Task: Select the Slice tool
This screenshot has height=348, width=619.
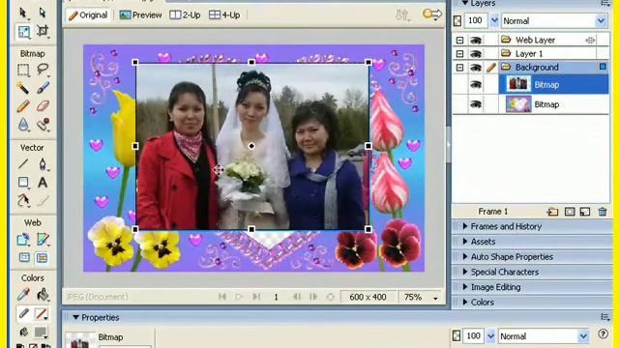Action: pos(43,239)
